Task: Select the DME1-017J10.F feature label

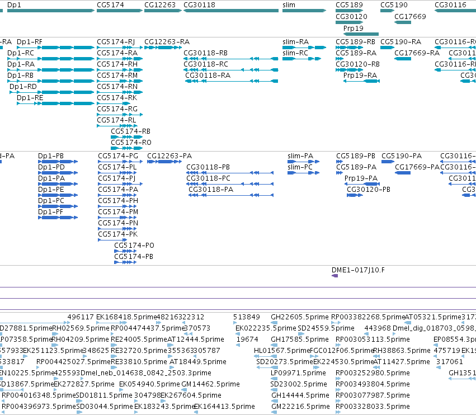Action: [x=358, y=270]
